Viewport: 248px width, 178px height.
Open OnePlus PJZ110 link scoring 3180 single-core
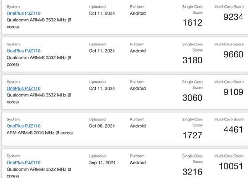click(x=24, y=51)
